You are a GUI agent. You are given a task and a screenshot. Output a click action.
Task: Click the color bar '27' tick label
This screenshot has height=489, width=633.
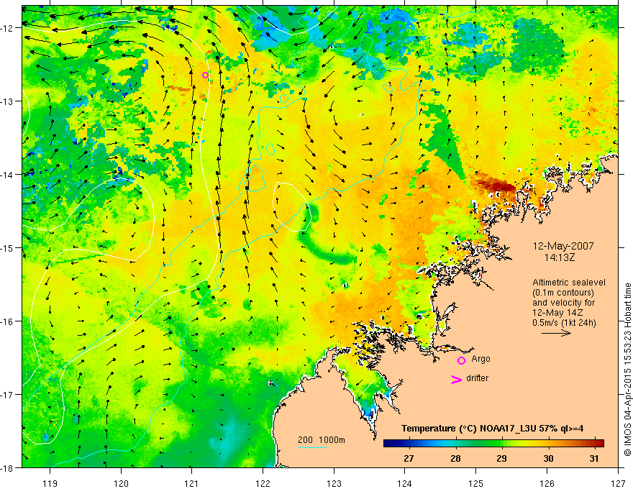[x=409, y=459]
